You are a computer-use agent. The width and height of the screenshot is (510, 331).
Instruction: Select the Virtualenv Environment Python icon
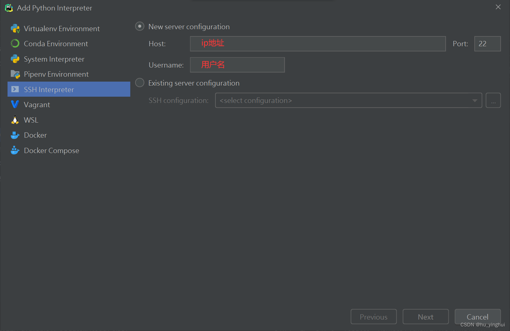[15, 28]
